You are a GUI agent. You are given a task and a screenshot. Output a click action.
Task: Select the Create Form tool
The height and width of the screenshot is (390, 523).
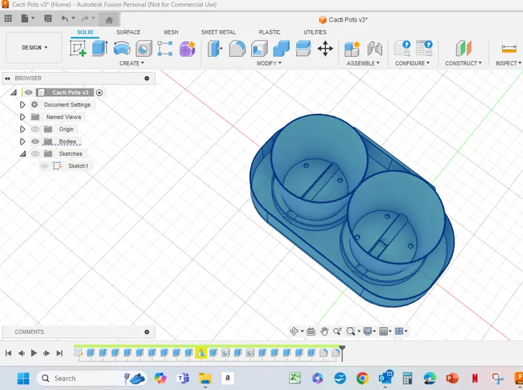188,48
